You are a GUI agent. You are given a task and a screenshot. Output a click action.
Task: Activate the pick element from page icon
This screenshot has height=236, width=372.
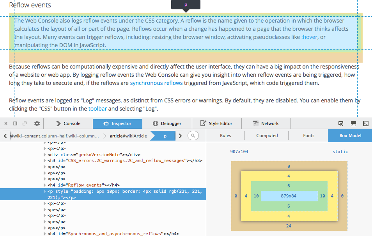tap(341, 123)
